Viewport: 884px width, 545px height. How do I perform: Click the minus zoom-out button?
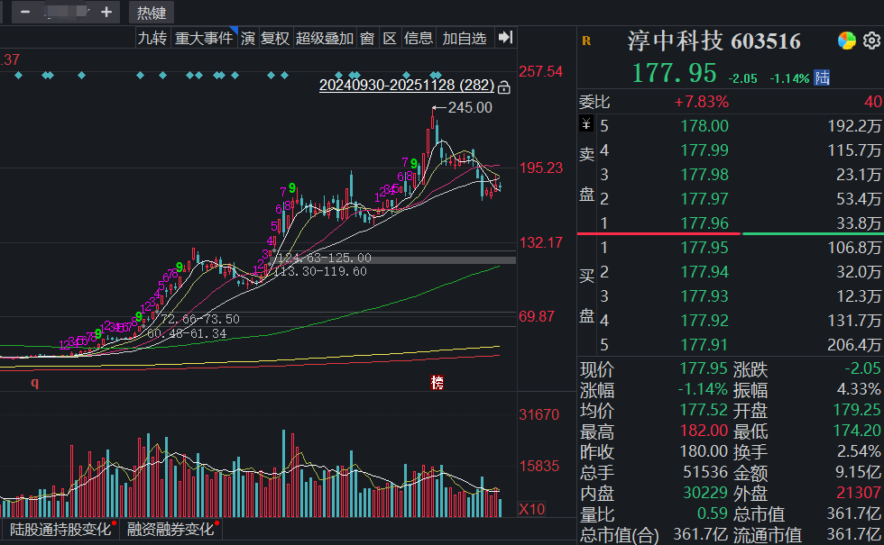point(25,12)
